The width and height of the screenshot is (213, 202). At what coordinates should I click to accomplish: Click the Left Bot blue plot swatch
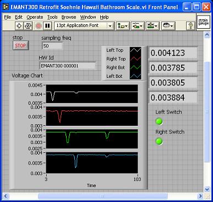tap(135, 76)
